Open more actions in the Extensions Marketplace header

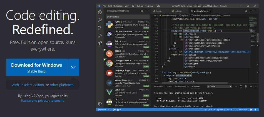(x=147, y=11)
